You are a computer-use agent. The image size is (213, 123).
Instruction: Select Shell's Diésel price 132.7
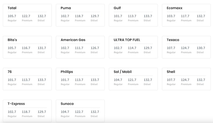coord(201,80)
